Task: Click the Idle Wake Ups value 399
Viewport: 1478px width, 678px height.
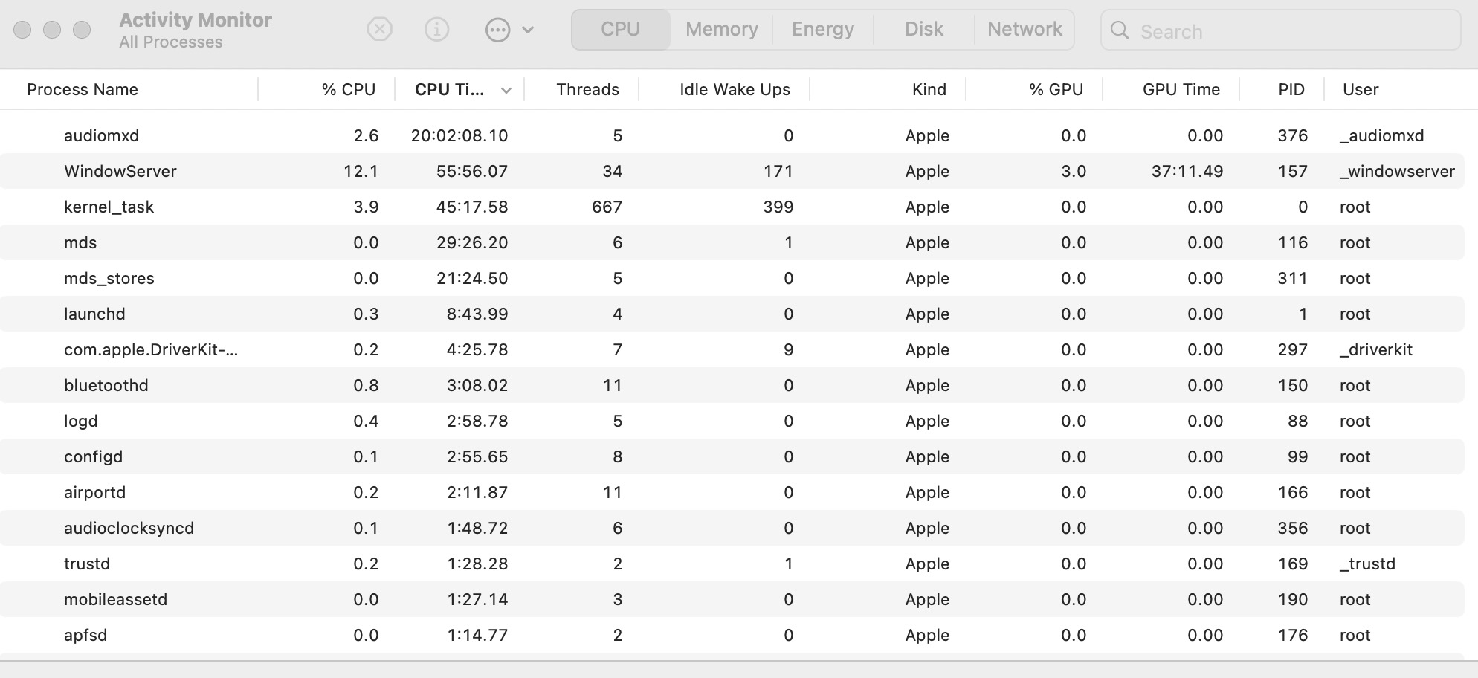Action: point(778,207)
